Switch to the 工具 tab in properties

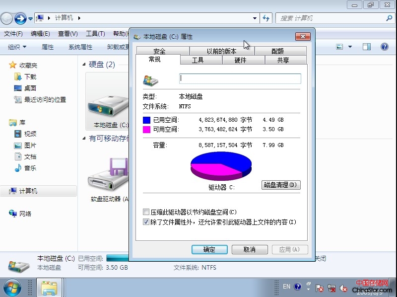(x=198, y=60)
